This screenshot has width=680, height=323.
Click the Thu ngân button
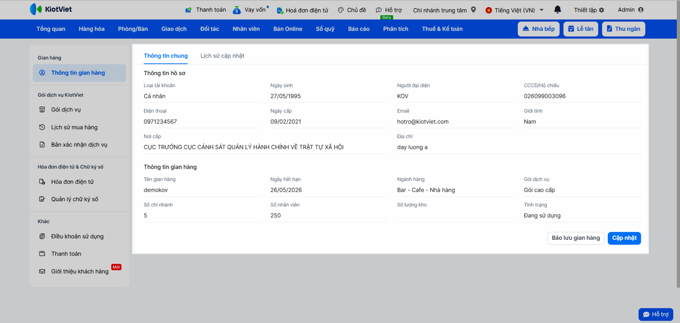pos(624,29)
